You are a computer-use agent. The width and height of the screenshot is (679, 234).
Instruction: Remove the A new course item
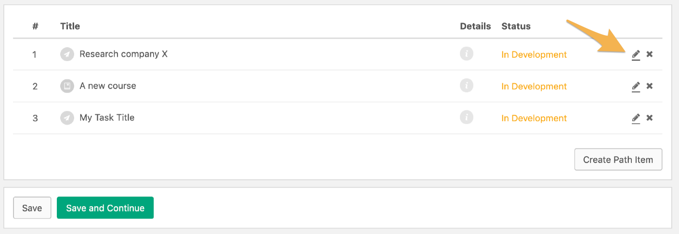[x=650, y=86]
